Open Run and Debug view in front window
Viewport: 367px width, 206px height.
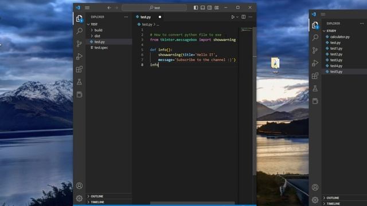(x=79, y=56)
